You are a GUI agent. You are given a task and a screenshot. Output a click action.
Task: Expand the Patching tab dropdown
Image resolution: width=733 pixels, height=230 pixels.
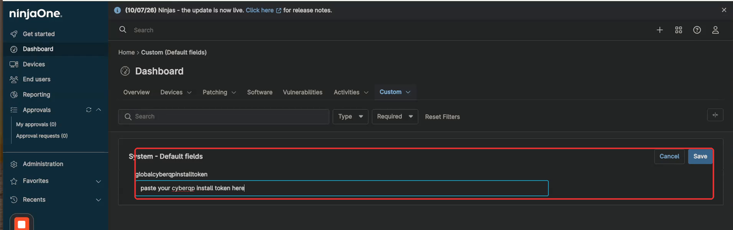(233, 93)
